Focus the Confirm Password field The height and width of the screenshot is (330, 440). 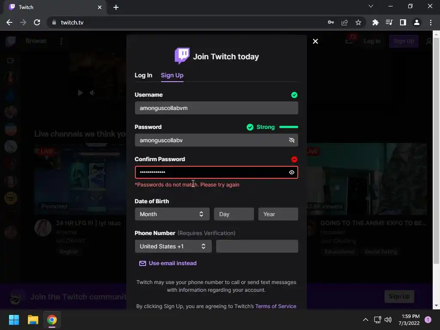[x=217, y=172]
